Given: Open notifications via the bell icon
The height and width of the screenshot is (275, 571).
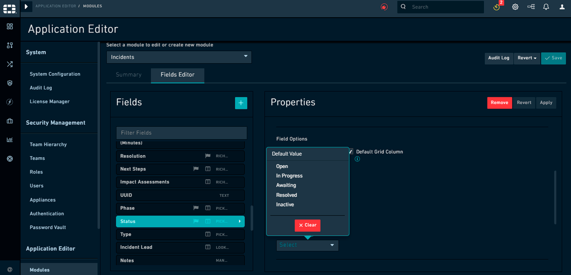Looking at the screenshot, I should pyautogui.click(x=546, y=7).
